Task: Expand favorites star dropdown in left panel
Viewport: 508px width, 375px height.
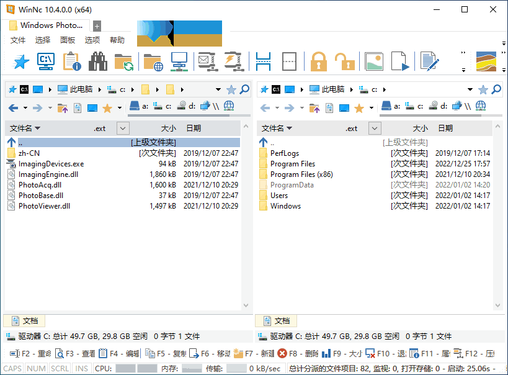Action: click(120, 108)
